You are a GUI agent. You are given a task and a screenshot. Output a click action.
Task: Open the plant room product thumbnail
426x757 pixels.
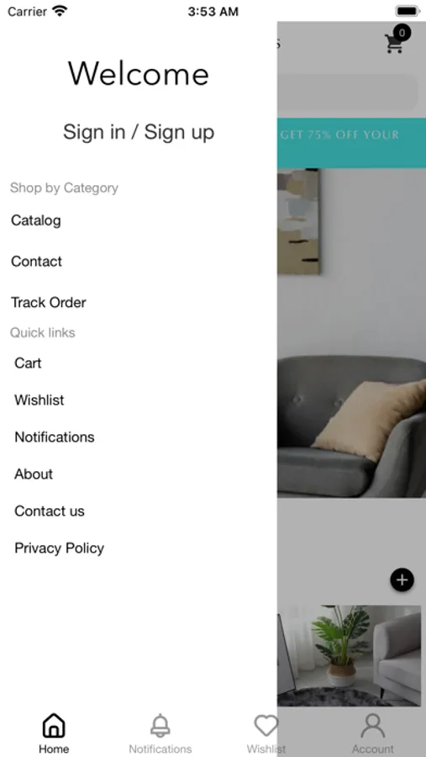(349, 655)
